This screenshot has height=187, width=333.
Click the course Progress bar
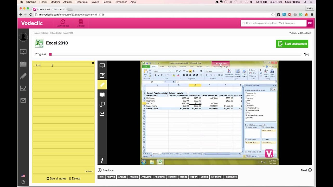[175, 54]
